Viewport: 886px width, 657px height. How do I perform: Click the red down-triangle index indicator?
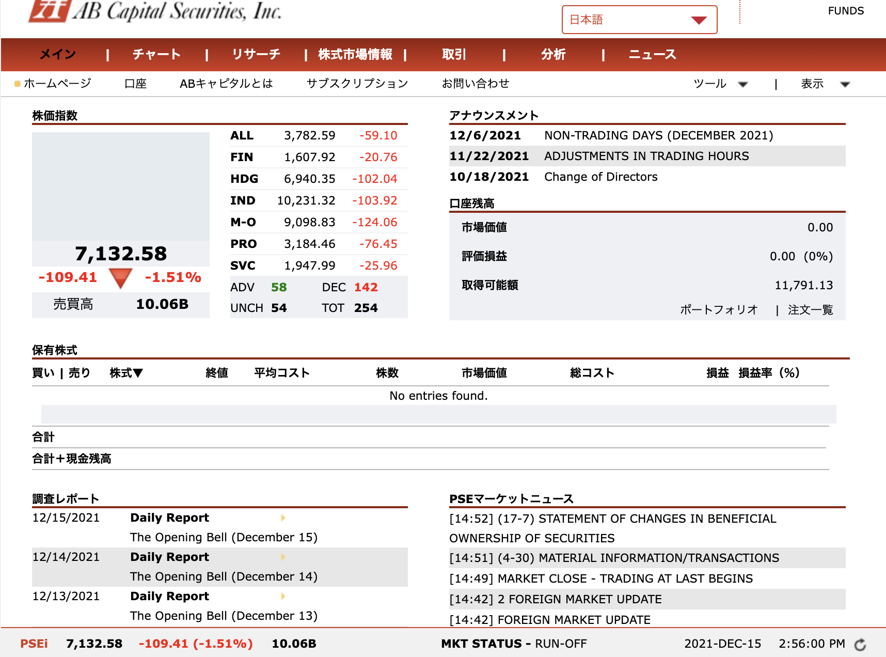point(121,278)
